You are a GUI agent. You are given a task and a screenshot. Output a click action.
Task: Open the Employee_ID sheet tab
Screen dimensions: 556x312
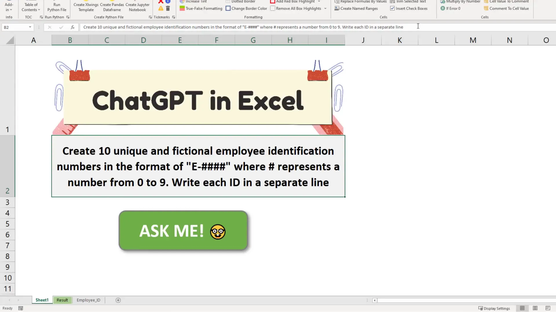[x=88, y=300]
